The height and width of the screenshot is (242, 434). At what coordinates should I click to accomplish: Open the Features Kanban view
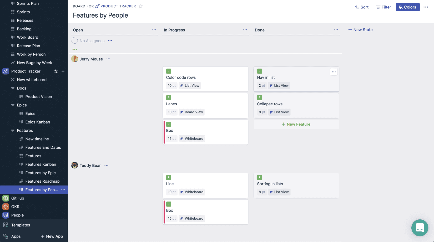tap(41, 164)
